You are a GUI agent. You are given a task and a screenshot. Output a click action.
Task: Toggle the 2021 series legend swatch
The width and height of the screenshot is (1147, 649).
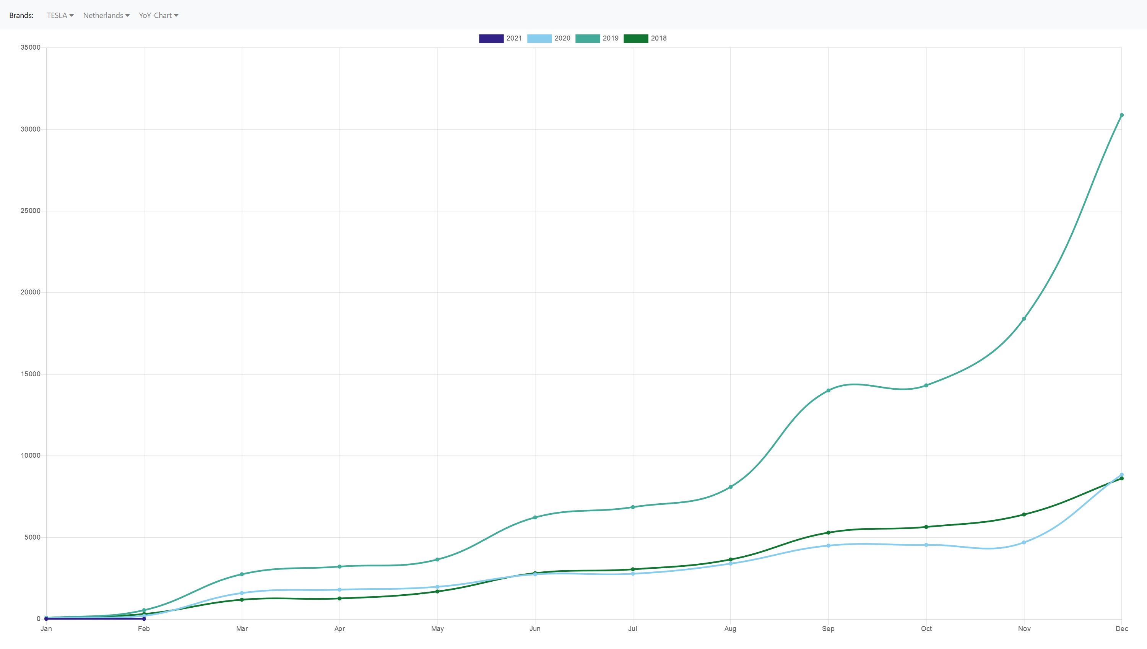491,38
